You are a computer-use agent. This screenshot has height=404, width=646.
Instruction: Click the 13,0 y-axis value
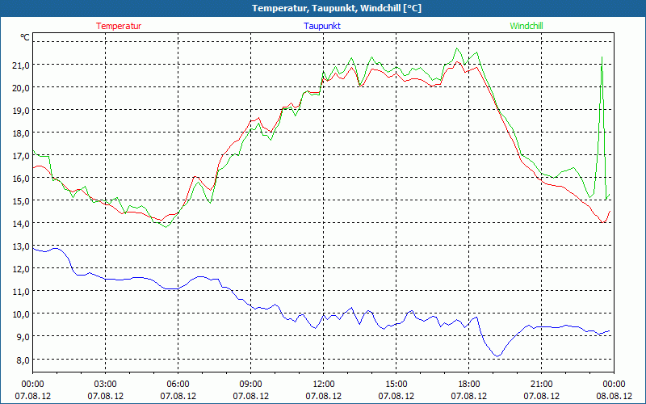click(x=22, y=246)
